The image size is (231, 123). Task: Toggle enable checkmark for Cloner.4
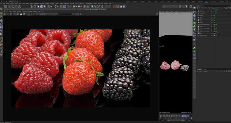214,19
